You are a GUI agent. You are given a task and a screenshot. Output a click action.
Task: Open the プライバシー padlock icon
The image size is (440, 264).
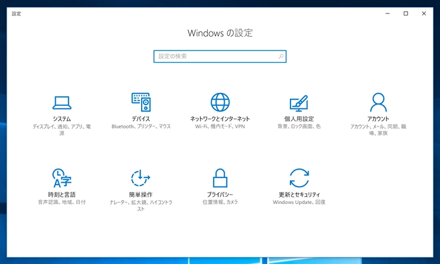pos(220,178)
